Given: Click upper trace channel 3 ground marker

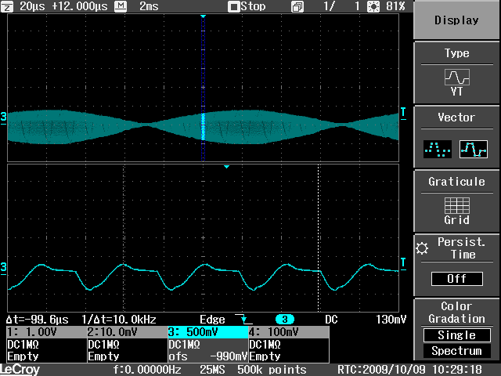Looking at the screenshot, I should [x=3, y=117].
